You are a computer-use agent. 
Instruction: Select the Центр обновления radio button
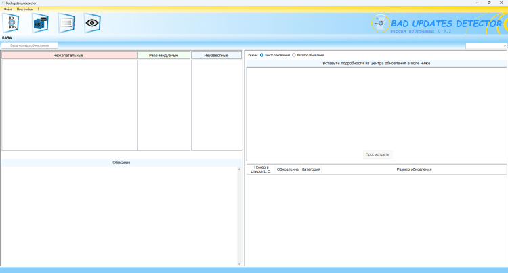pos(261,55)
